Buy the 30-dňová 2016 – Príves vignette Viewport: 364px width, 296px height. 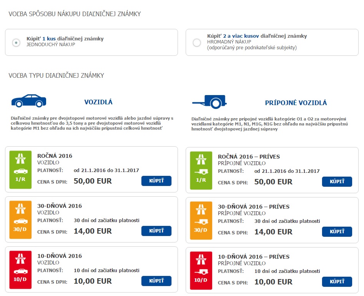[337, 232]
